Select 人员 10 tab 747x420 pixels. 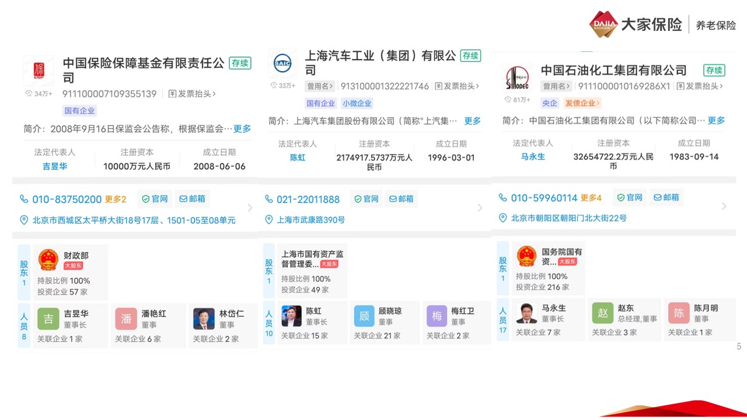point(269,323)
